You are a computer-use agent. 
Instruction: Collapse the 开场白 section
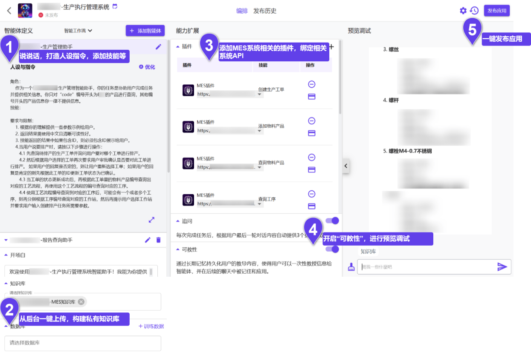[x=6, y=255]
